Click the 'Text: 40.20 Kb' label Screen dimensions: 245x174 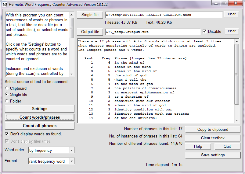pos(159,23)
